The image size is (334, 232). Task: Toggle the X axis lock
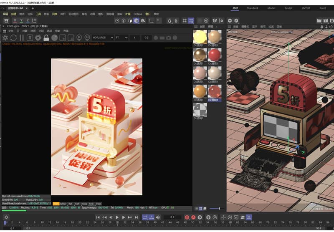click(15, 20)
